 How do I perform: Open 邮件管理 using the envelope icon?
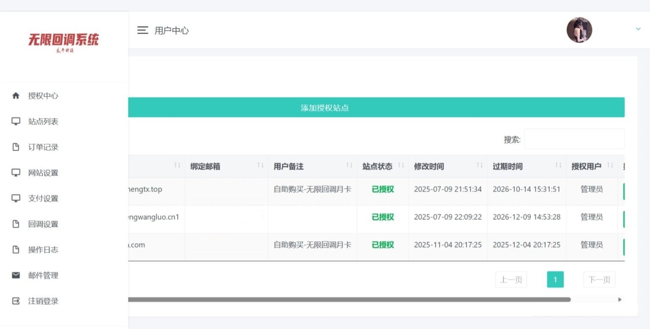(16, 275)
